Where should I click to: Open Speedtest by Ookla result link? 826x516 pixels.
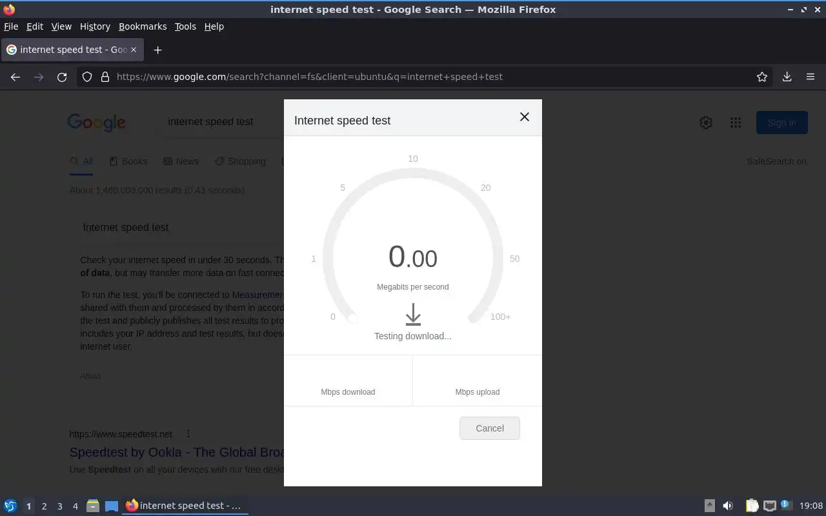(x=177, y=452)
